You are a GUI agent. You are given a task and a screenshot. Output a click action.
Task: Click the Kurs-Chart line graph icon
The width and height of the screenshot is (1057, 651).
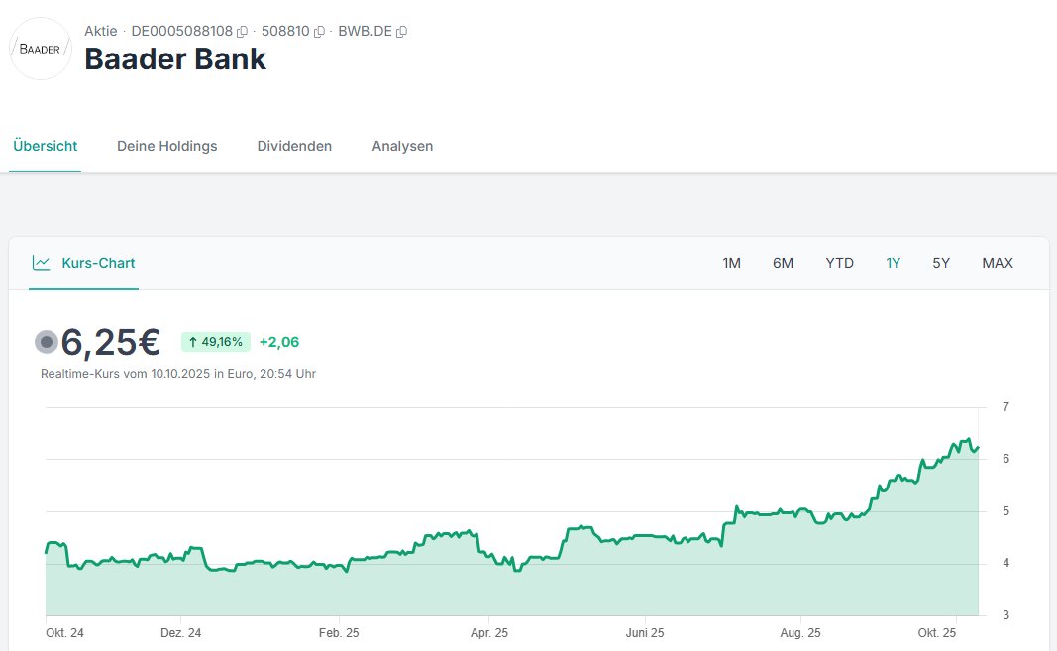(42, 263)
